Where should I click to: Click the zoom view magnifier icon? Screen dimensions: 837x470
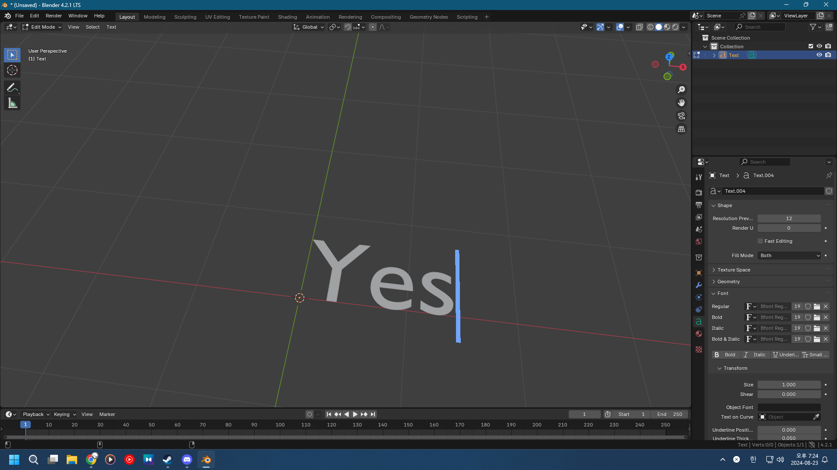pyautogui.click(x=681, y=90)
